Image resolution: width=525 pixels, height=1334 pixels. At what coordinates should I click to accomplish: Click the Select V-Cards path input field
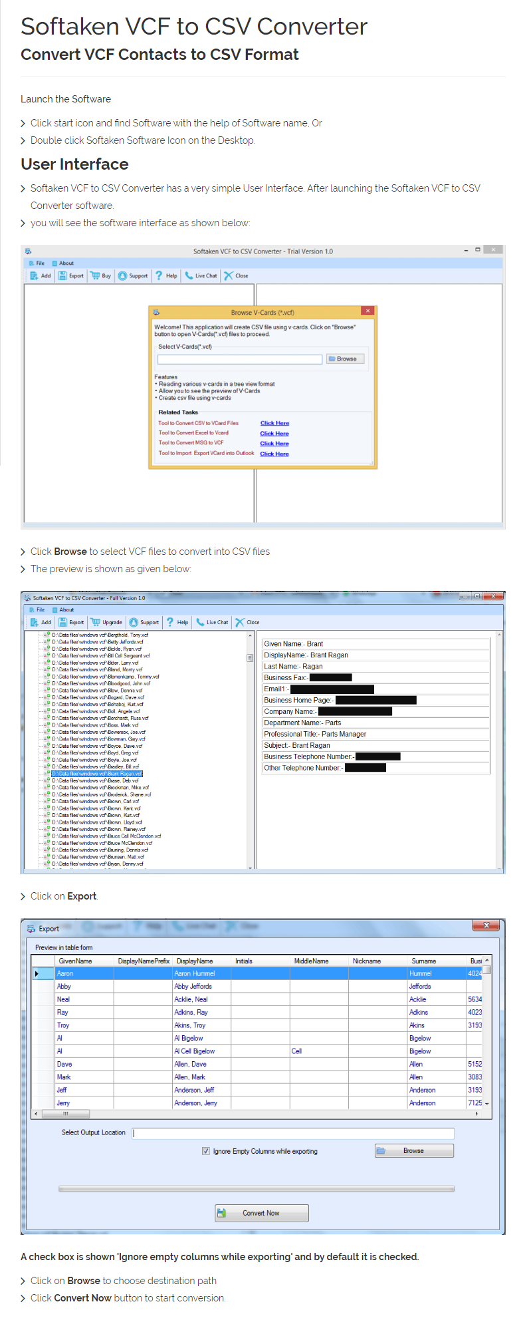point(240,359)
